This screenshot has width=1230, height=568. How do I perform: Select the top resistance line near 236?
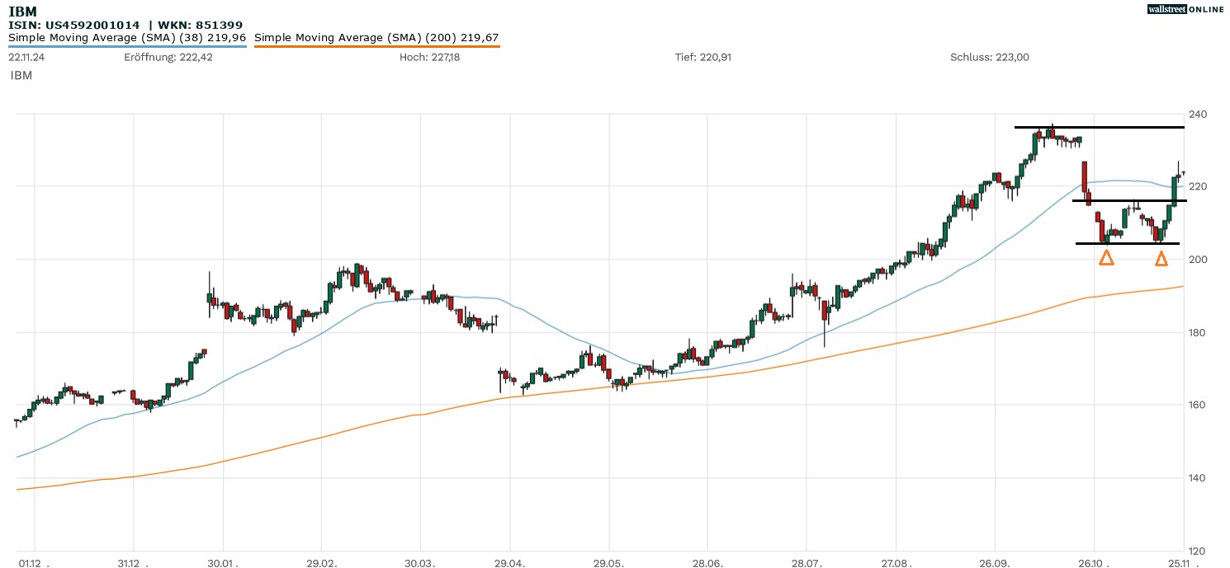(x=1100, y=127)
